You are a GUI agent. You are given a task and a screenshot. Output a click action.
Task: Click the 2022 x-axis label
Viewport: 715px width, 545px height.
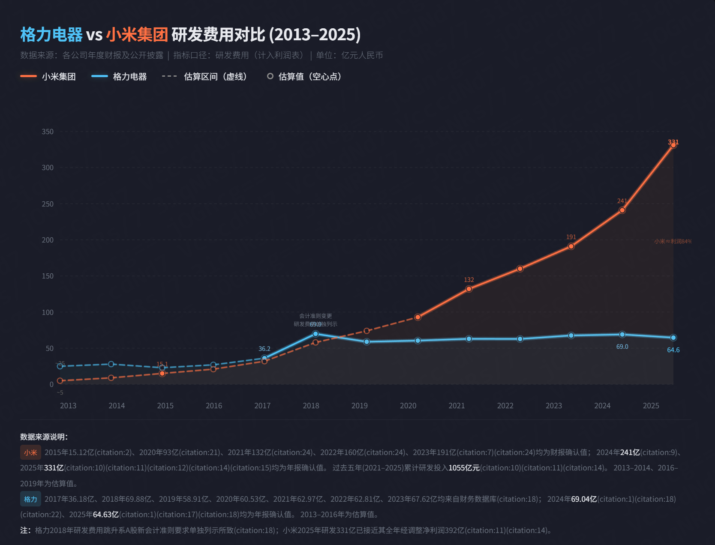(x=505, y=406)
